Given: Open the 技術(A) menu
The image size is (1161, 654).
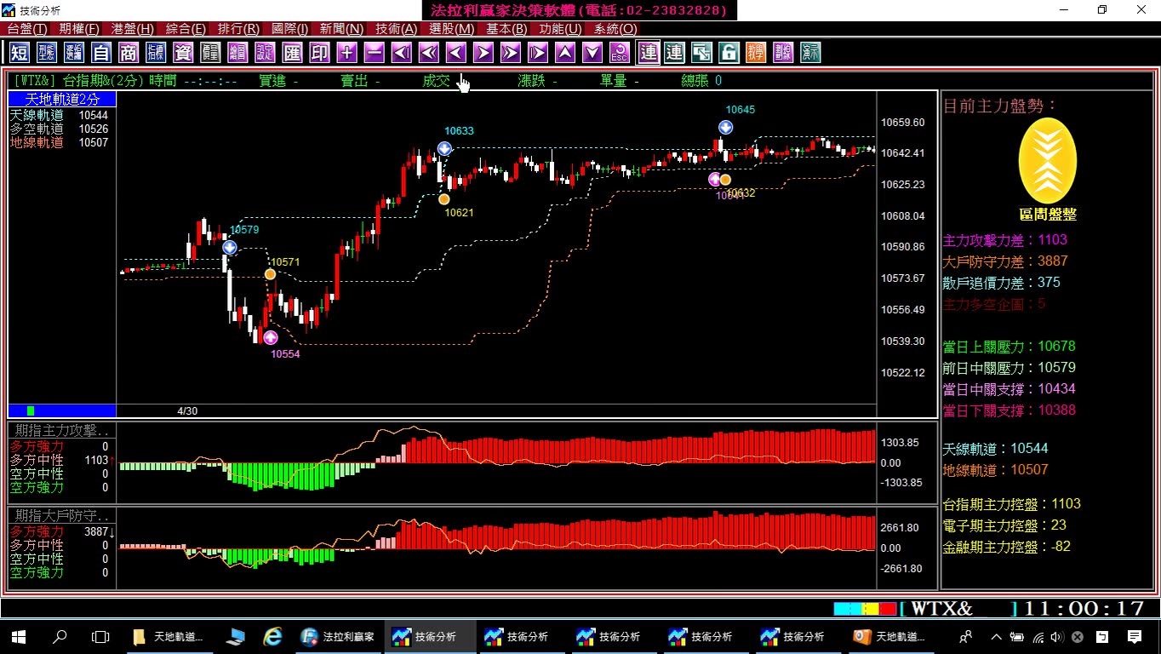Looking at the screenshot, I should [396, 29].
